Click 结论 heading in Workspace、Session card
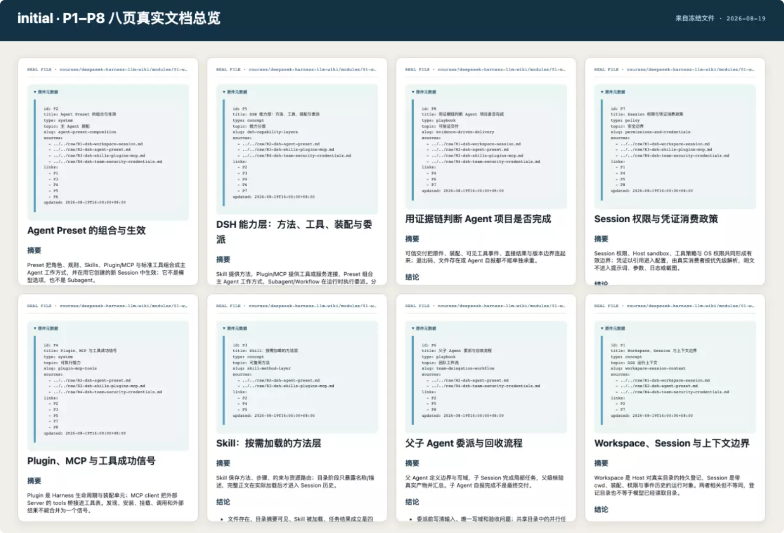Viewport: 784px width, 533px height. (601, 509)
